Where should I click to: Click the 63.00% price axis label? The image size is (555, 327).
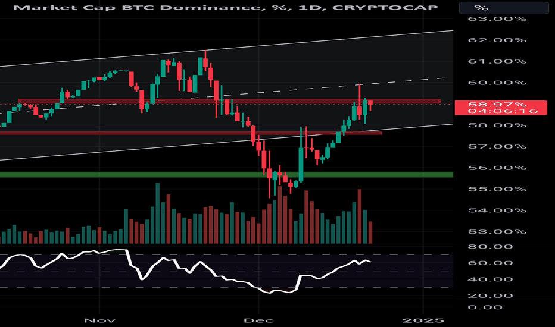(497, 18)
